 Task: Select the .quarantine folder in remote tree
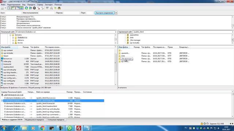(x=134, y=35)
